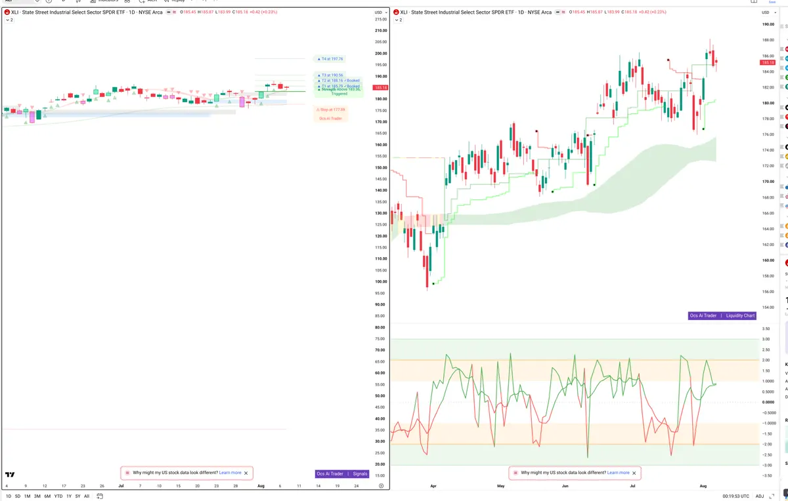
Task: Click the XLI symbol logo in left chart
Action: click(7, 12)
